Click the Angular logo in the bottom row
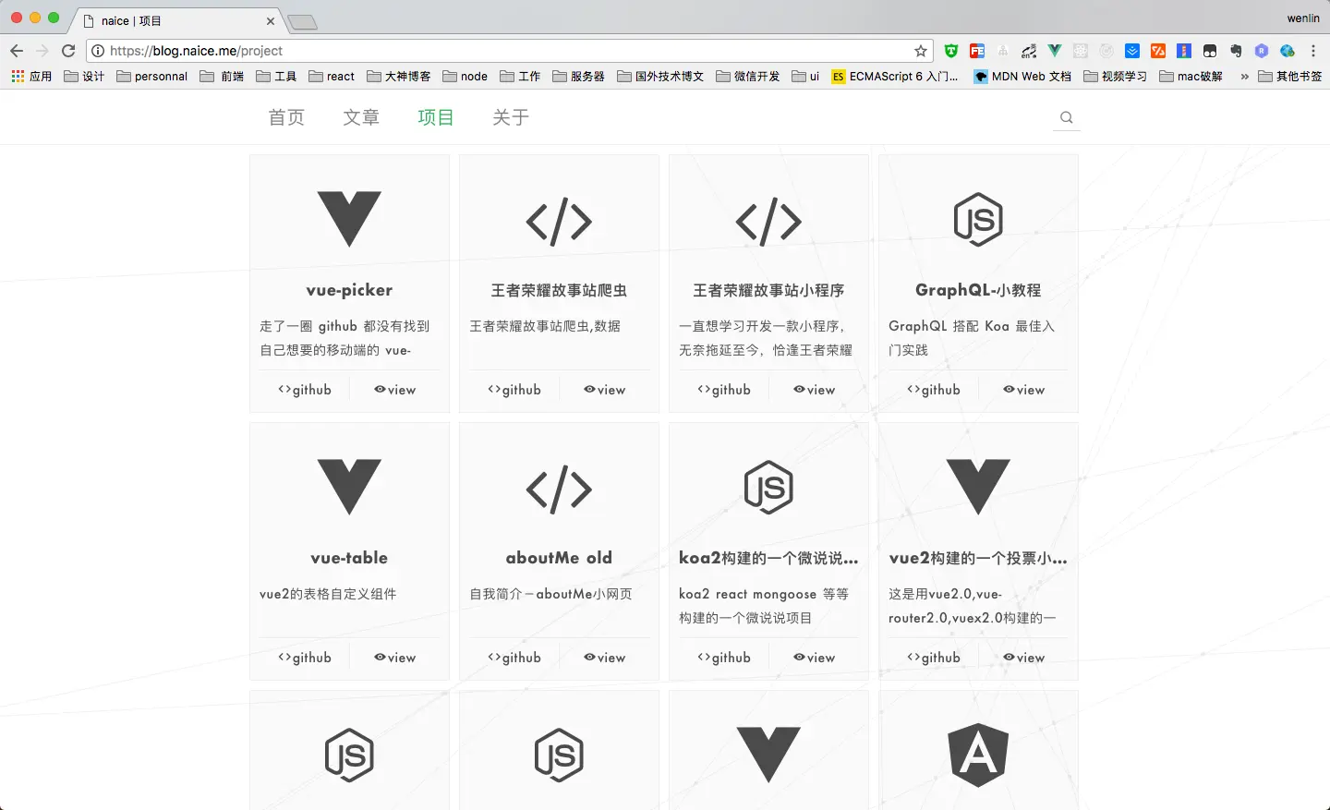This screenshot has height=810, width=1330. (x=978, y=756)
